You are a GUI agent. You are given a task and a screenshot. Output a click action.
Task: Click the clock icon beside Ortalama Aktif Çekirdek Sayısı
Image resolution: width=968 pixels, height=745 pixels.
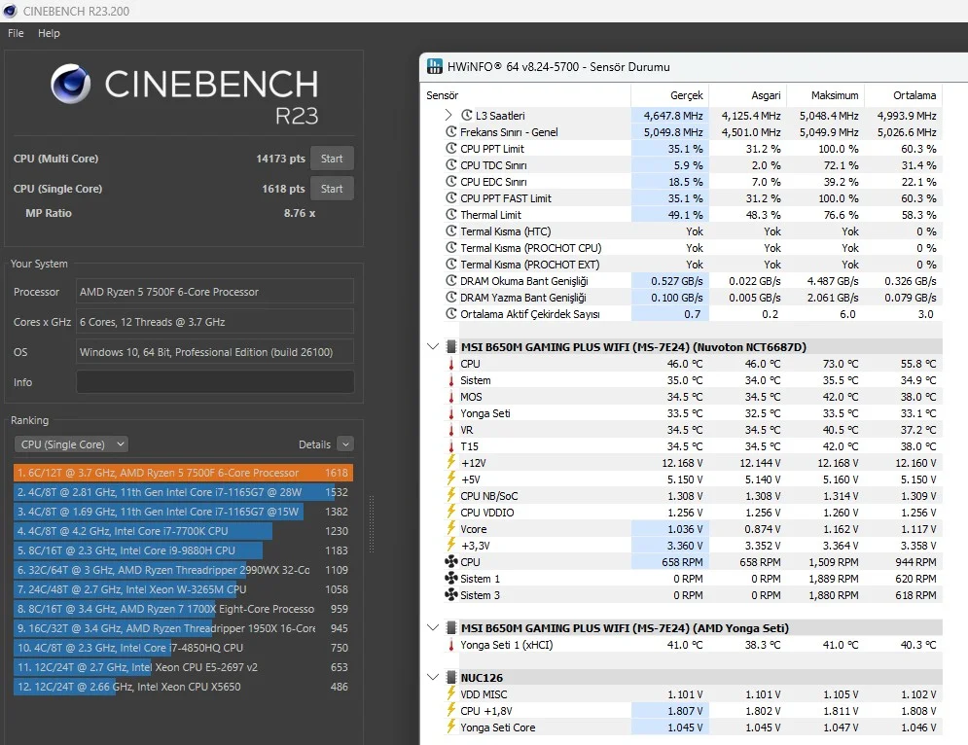click(451, 313)
